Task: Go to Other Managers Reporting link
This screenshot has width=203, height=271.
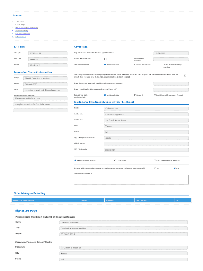Action: click(27, 28)
